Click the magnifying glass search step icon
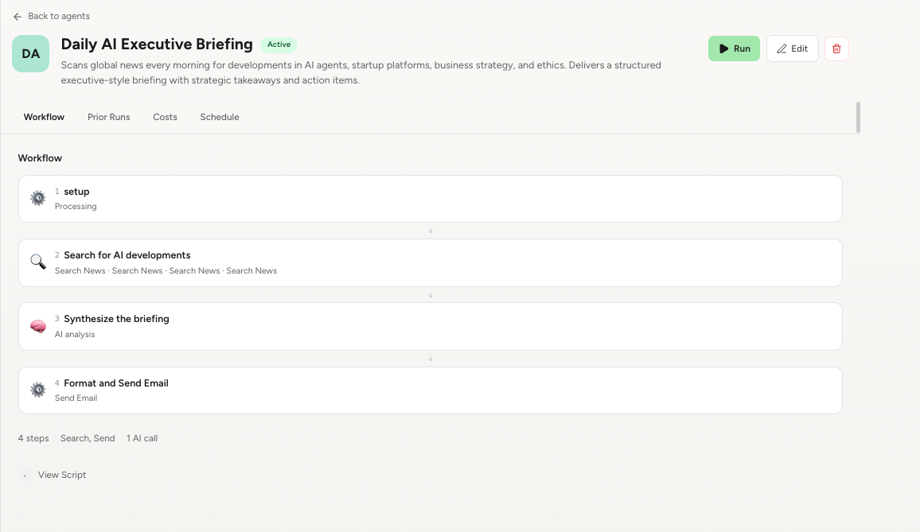This screenshot has height=532, width=920. (x=37, y=262)
